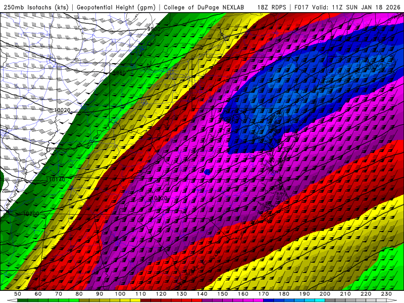Image resolution: width=404 pixels, height=303 pixels.
Task: Click the 'College of DuPage NEXLAB' label
Action: point(204,8)
